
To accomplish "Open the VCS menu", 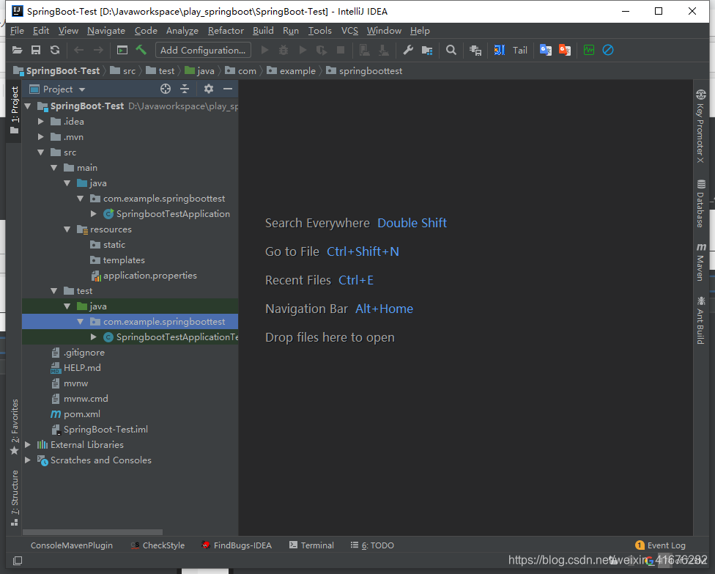I will [x=349, y=31].
